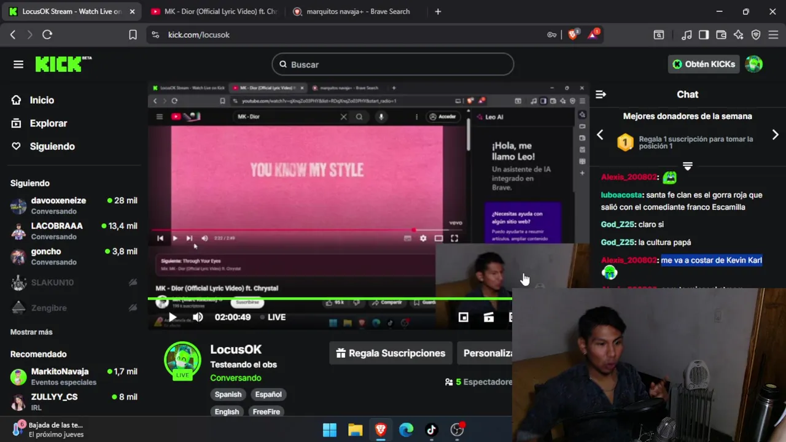This screenshot has height=442, width=786.
Task: Open a new browser tab
Action: 438,12
